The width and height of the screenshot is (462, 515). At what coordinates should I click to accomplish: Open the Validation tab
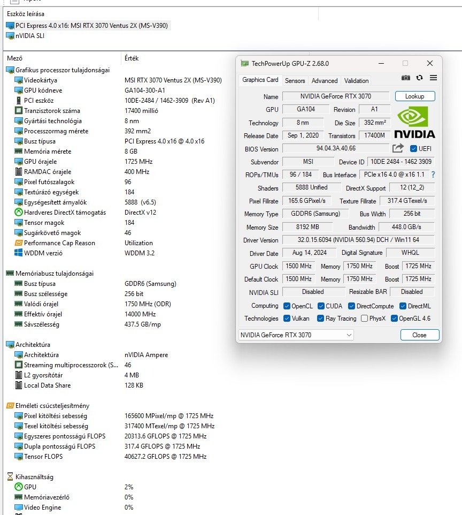pyautogui.click(x=356, y=81)
